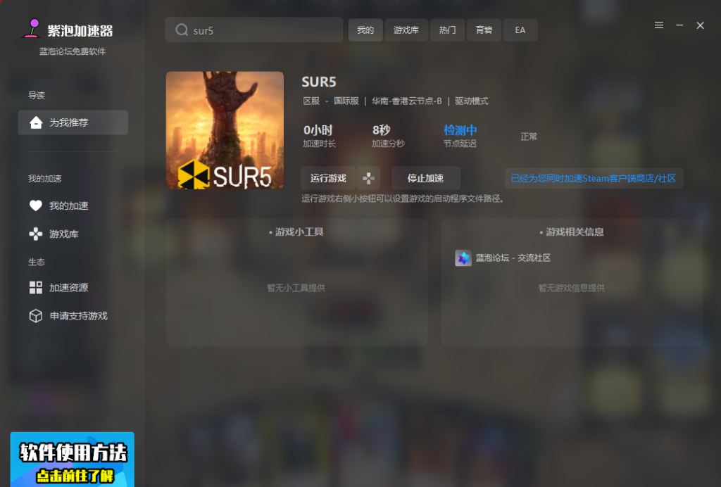Switch to the 我的 tab
The image size is (721, 487).
click(365, 30)
